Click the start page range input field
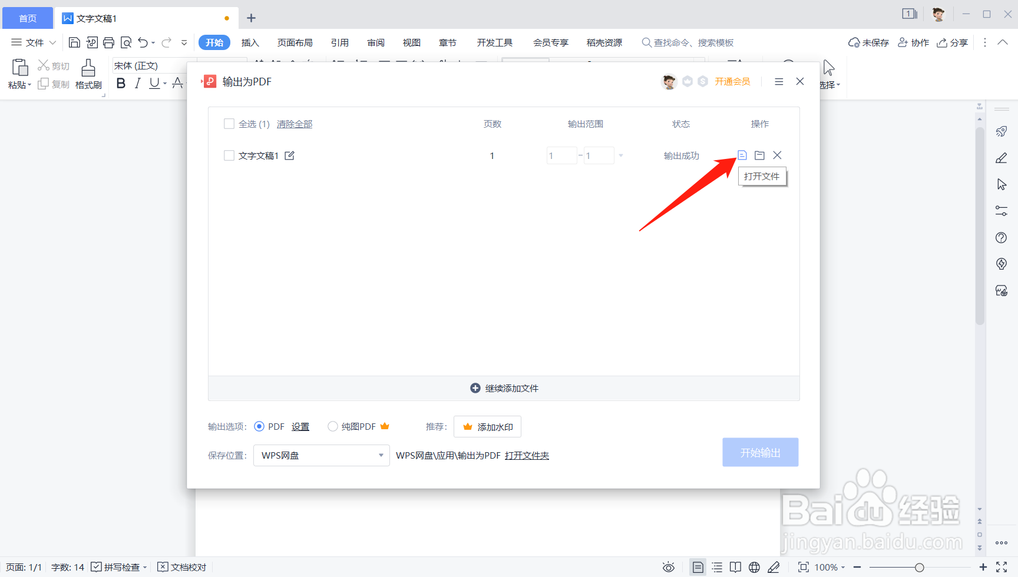This screenshot has width=1018, height=577. pos(561,155)
